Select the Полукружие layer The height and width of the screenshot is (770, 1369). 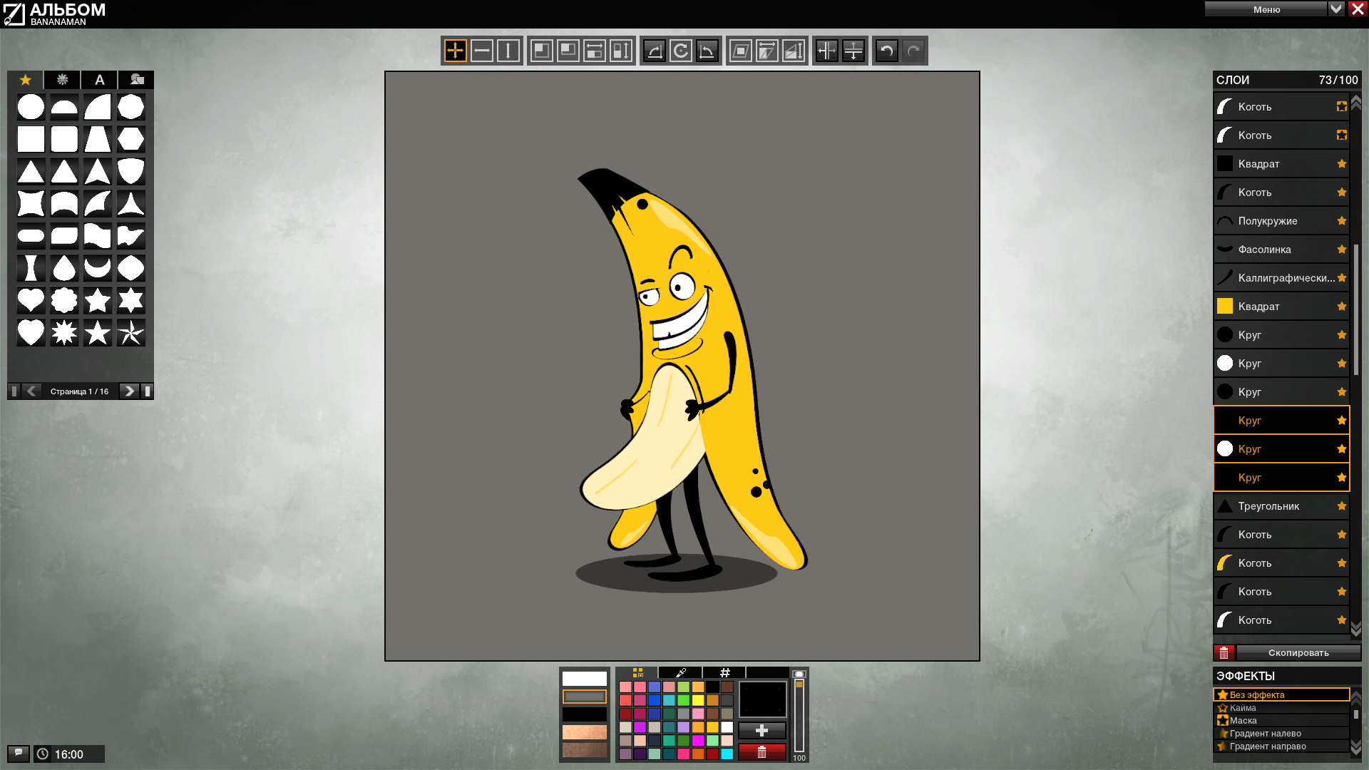click(x=1281, y=221)
